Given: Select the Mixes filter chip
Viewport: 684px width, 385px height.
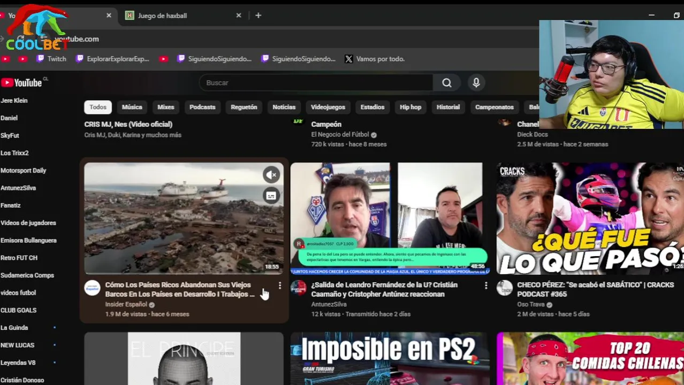Looking at the screenshot, I should coord(166,107).
